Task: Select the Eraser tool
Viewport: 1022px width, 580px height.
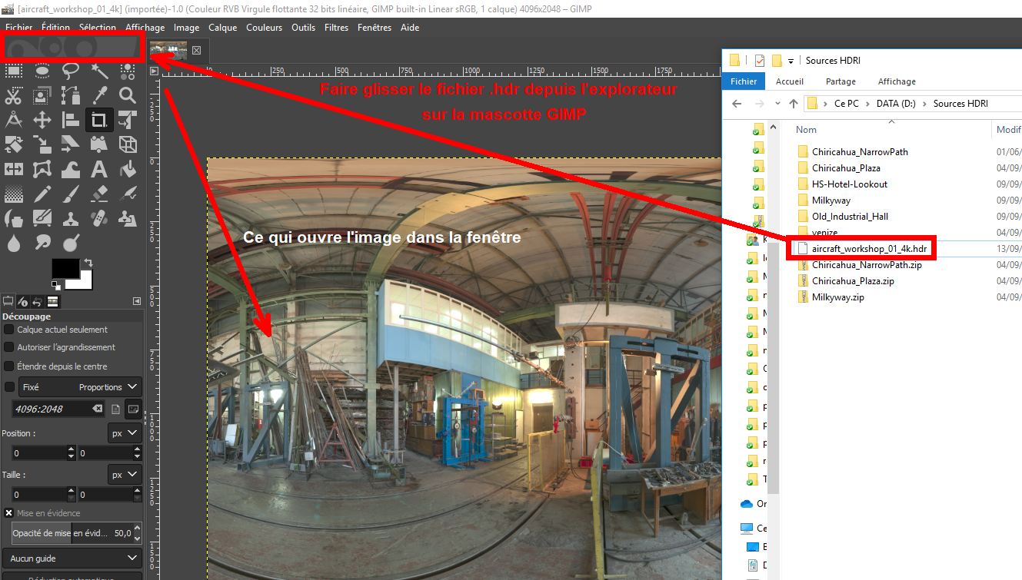Action: [x=99, y=193]
